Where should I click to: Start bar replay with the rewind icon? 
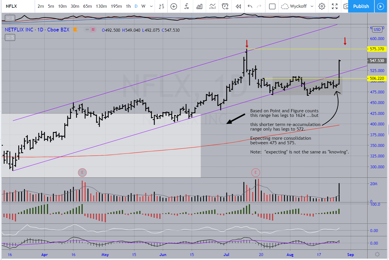click(x=238, y=6)
